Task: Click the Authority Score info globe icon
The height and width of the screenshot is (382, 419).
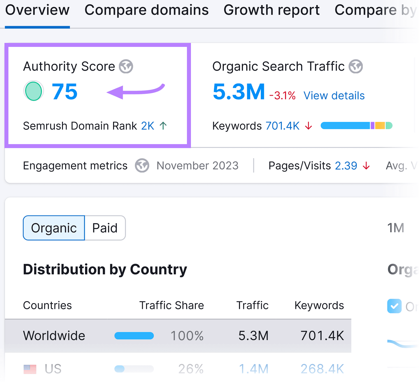Action: pyautogui.click(x=126, y=66)
